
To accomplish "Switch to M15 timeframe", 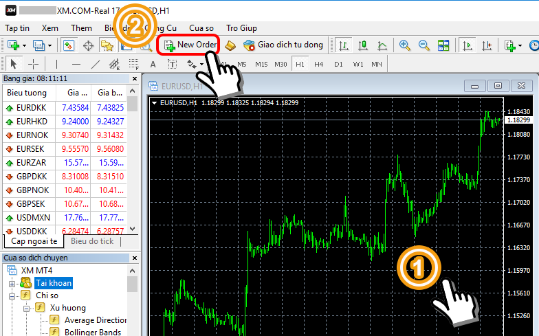I will click(x=261, y=65).
